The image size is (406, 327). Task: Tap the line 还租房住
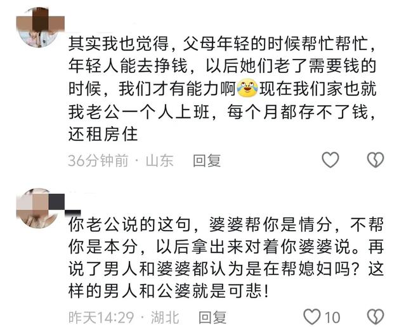pyautogui.click(x=103, y=134)
